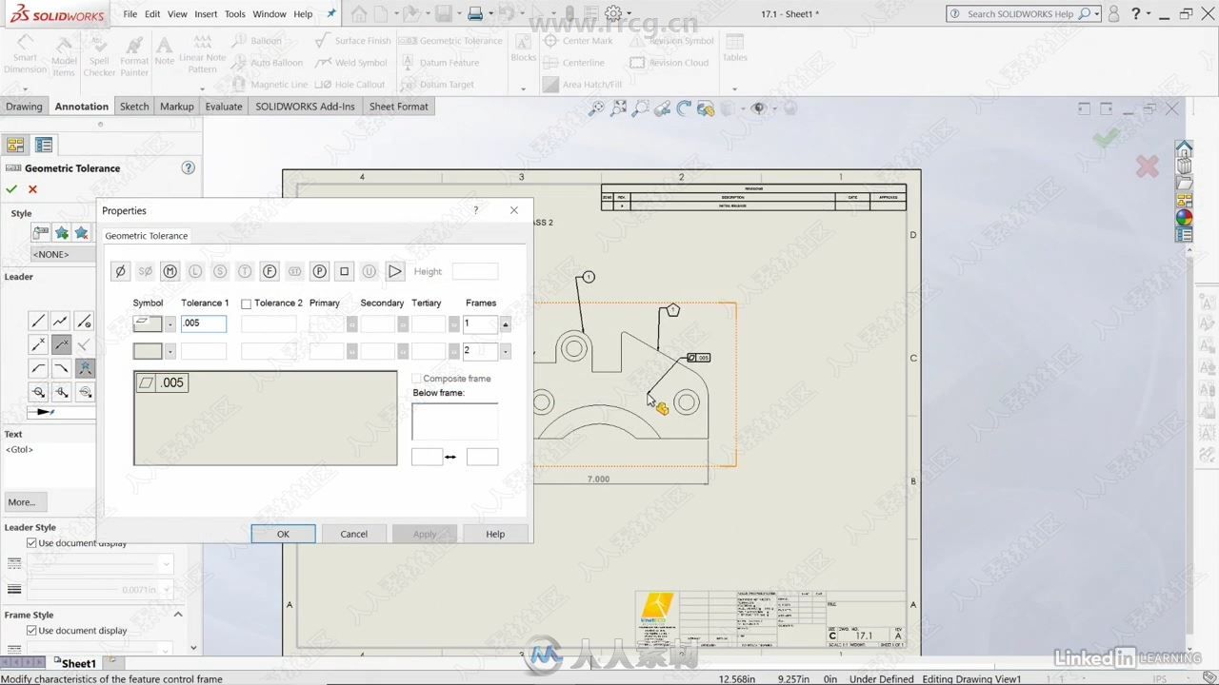Viewport: 1219px width, 685px height.
Task: Select No Leader option
Action: pos(84,322)
